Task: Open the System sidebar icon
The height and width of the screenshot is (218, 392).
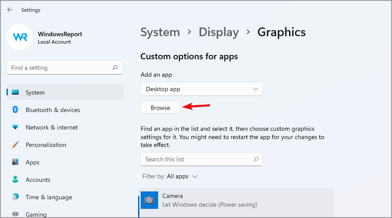Action: point(15,92)
